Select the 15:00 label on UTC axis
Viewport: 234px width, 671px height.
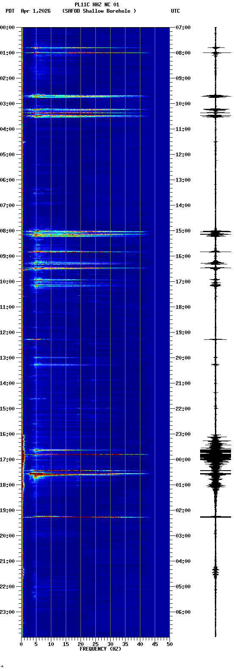[x=183, y=231]
